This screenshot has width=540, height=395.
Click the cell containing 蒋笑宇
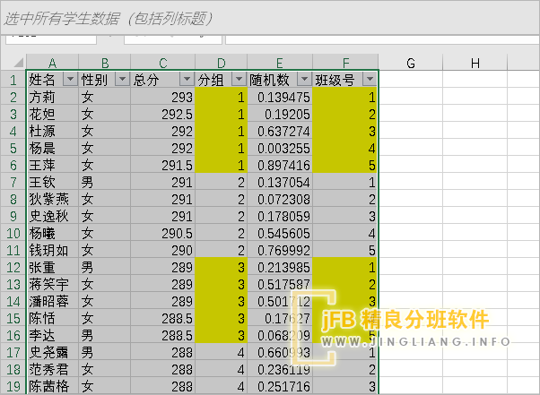click(x=53, y=284)
